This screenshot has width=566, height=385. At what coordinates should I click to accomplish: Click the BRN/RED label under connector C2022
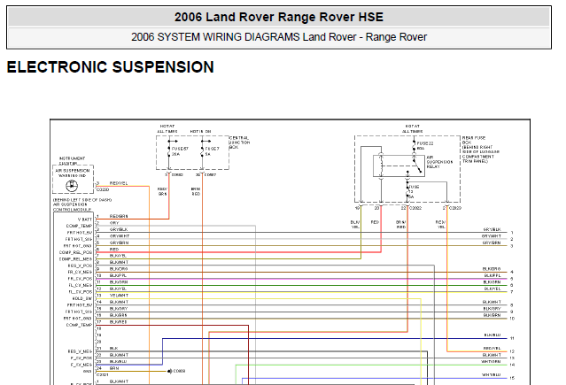pyautogui.click(x=401, y=225)
